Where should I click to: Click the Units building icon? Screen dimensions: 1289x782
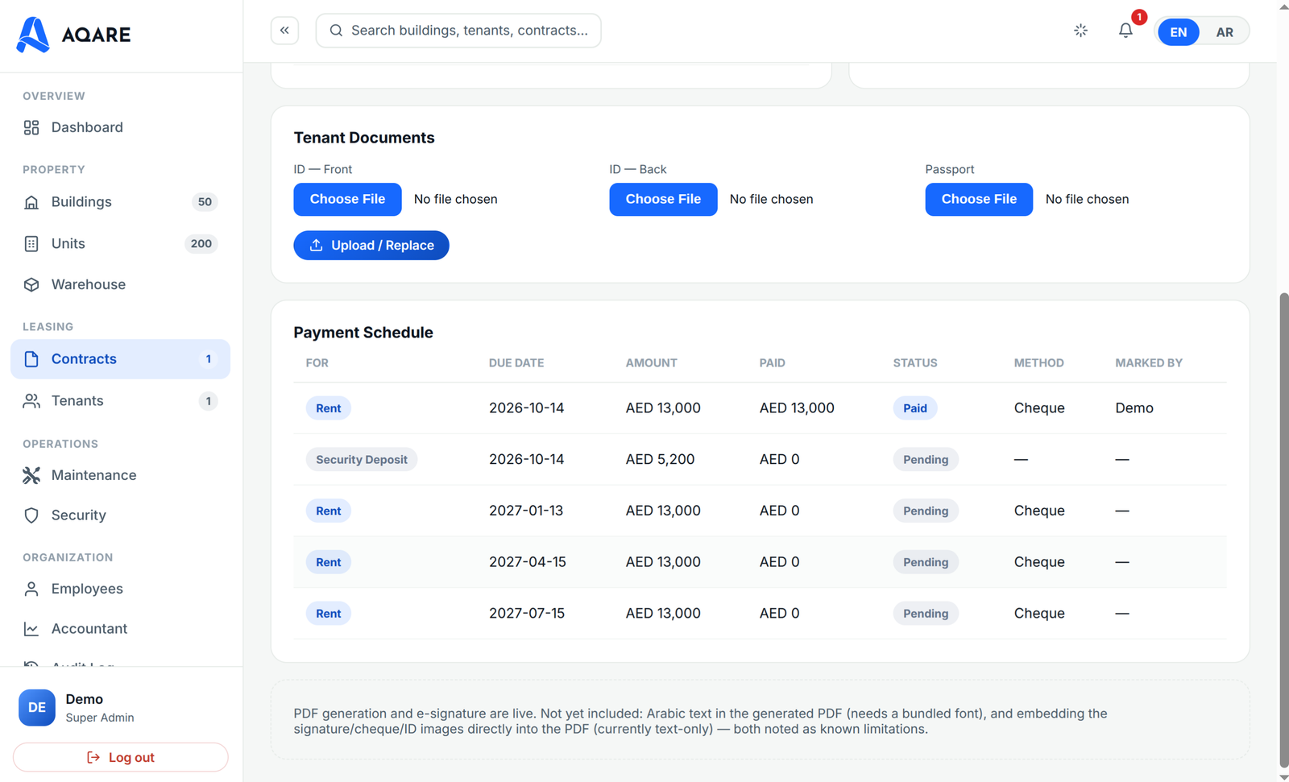[x=31, y=244]
